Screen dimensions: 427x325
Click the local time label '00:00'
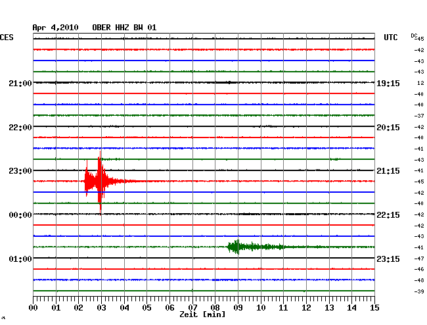tap(20, 215)
